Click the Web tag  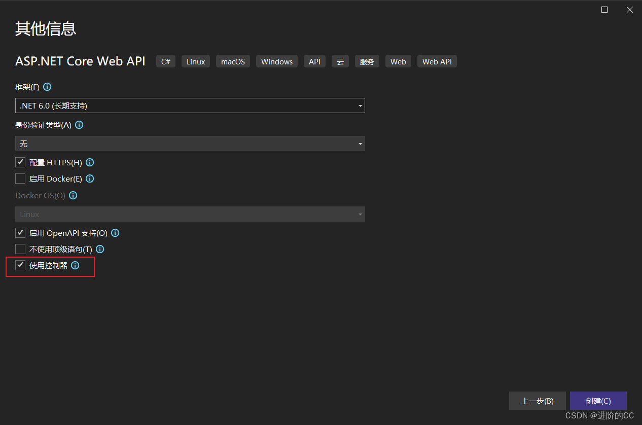click(x=398, y=61)
